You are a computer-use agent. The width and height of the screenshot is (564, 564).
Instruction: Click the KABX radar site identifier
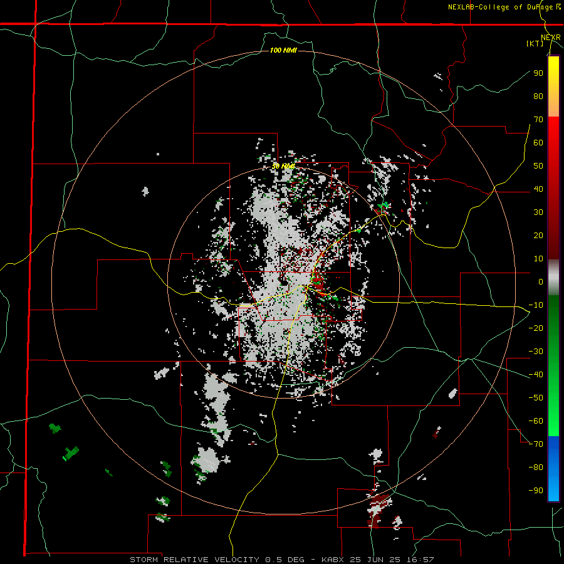[333, 560]
